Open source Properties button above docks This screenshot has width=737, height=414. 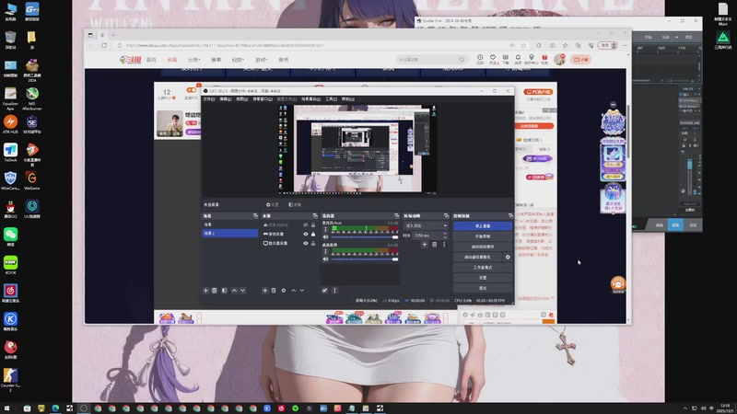(272, 204)
